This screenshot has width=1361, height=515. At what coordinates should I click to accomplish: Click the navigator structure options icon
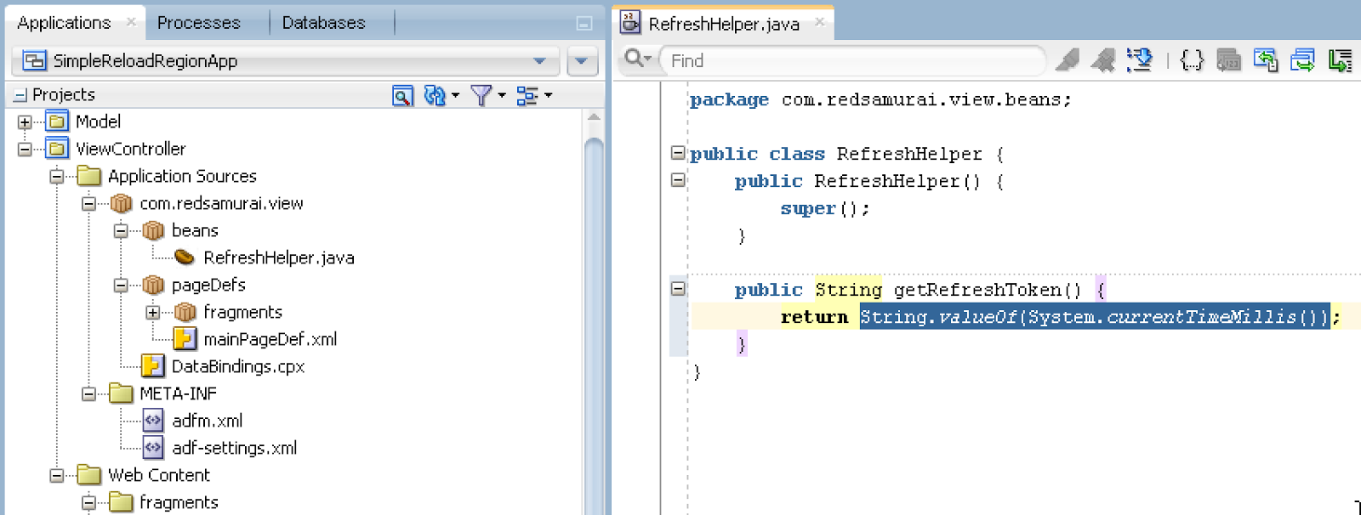(x=527, y=95)
